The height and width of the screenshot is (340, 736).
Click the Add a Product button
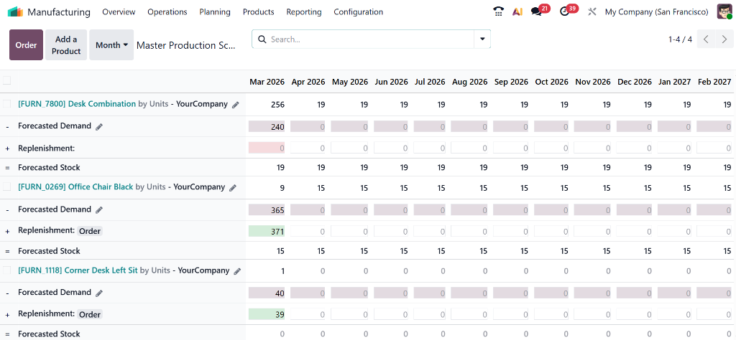[66, 44]
